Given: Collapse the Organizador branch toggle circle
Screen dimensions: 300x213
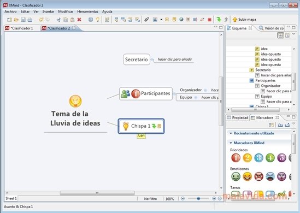Looking at the screenshot, I should point(205,90).
